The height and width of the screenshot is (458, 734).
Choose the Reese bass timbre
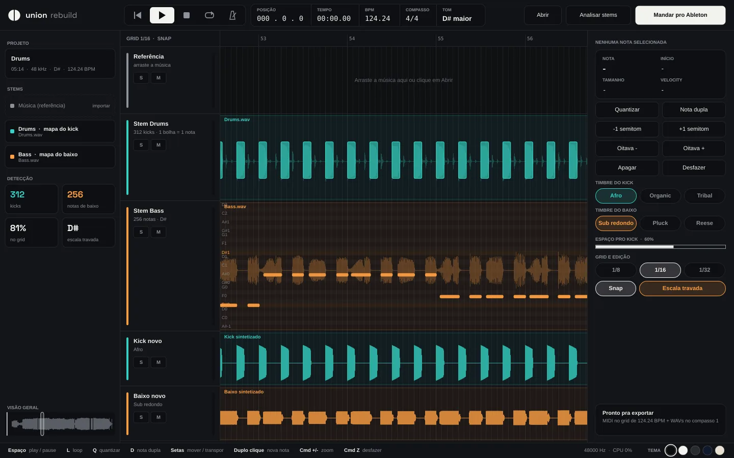(704, 223)
